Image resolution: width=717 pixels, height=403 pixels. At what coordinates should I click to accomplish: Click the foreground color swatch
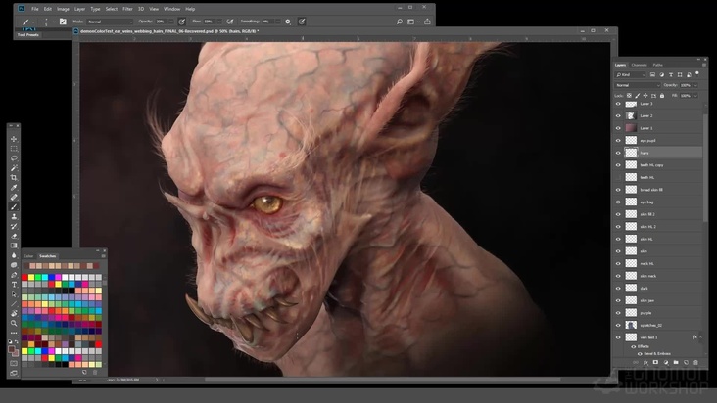[12, 349]
